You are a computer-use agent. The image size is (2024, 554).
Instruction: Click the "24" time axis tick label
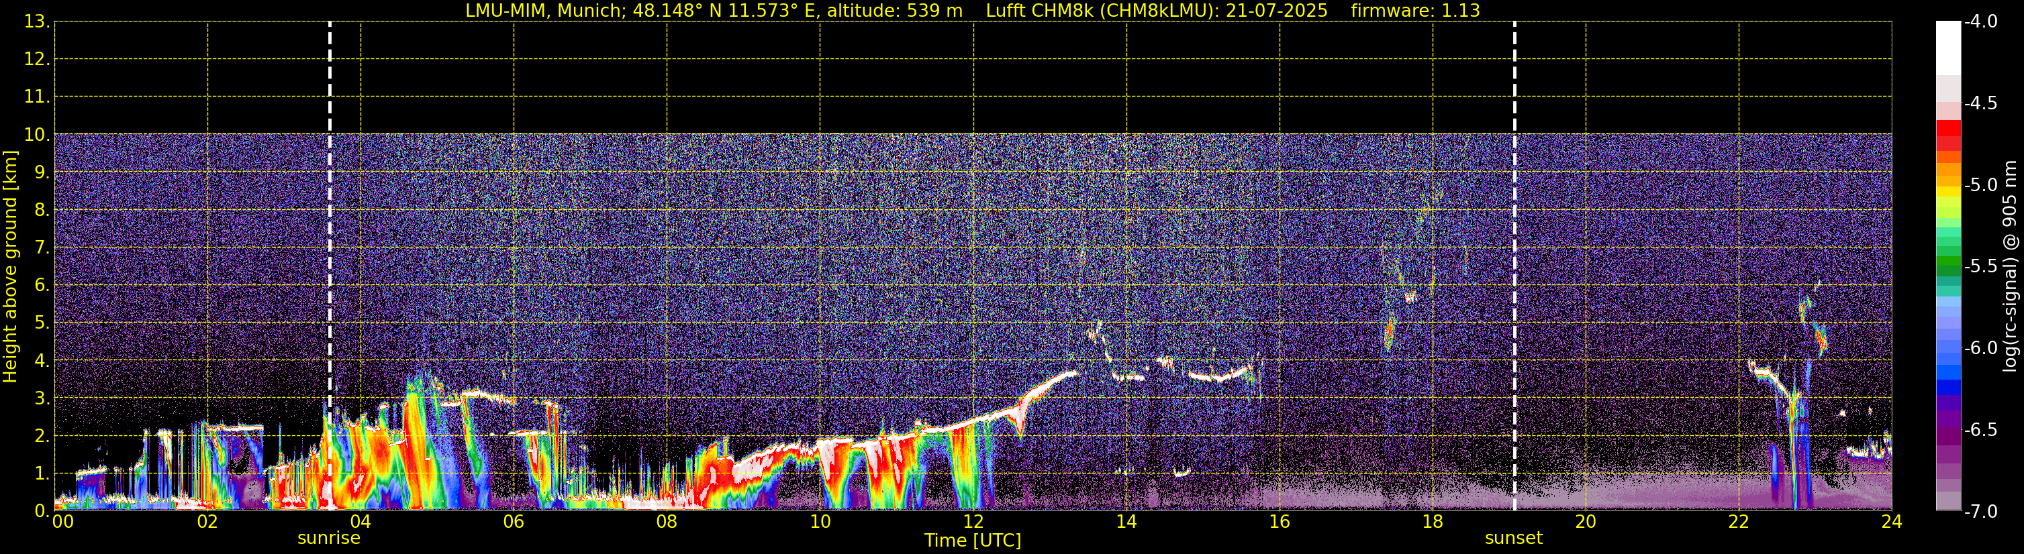(x=1891, y=522)
